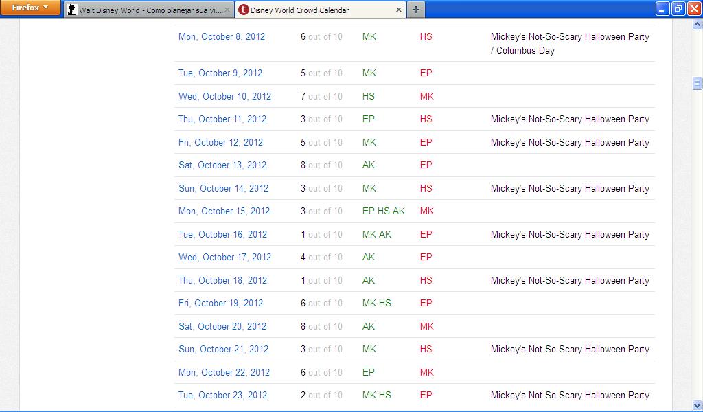Click scrollbar up arrow
This screenshot has width=703, height=412.
click(x=697, y=25)
